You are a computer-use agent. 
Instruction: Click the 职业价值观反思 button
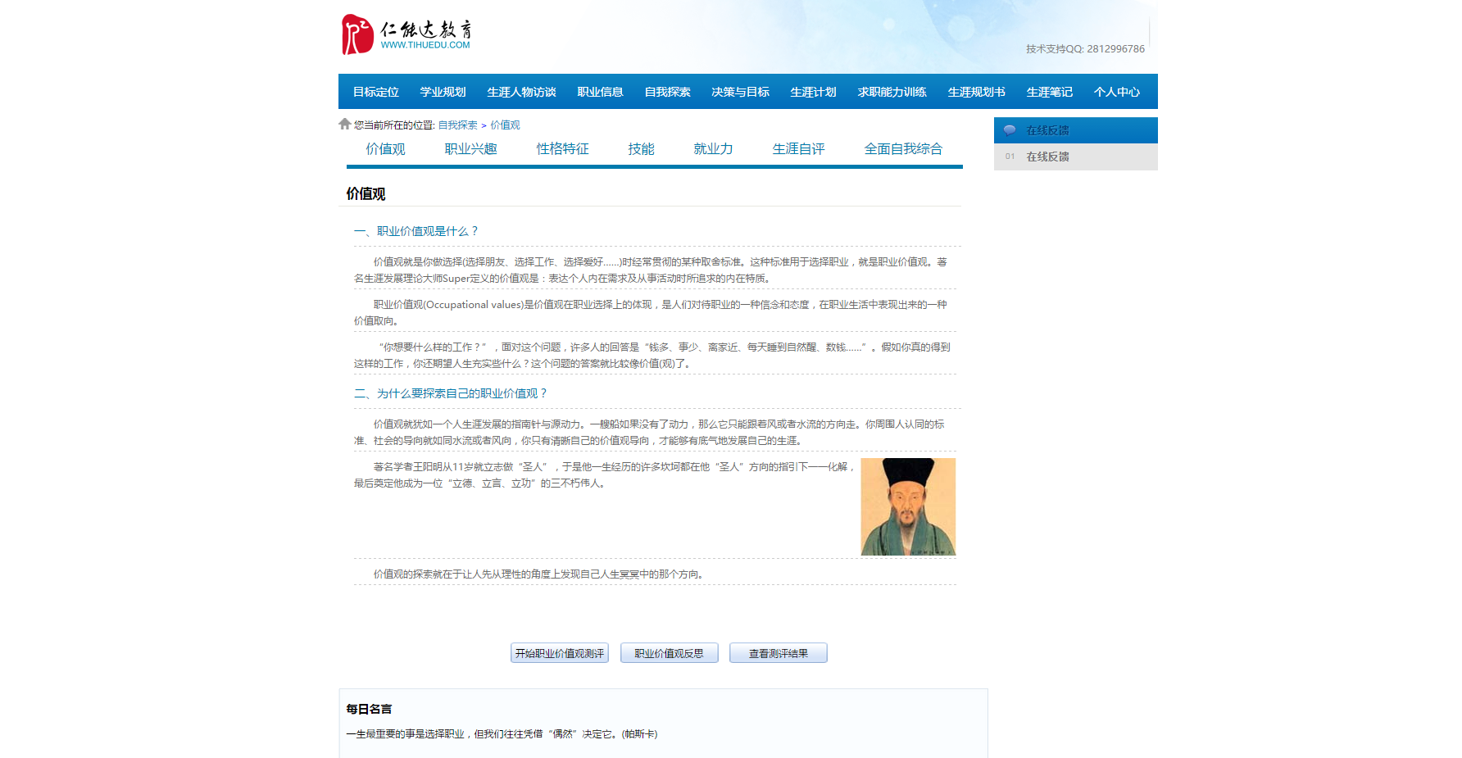coord(670,653)
